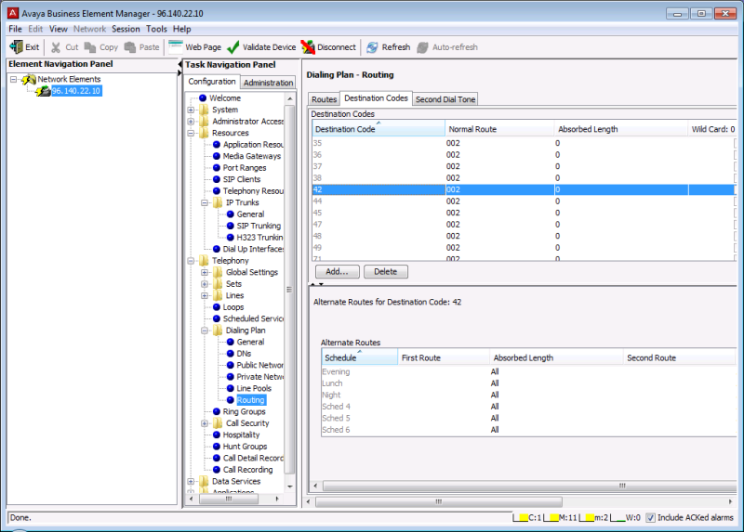This screenshot has height=532, width=744.
Task: Expand the Sets folder node
Action: (205, 284)
